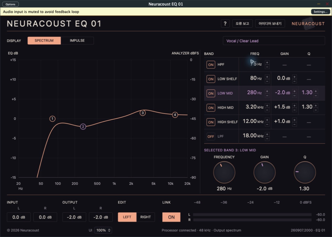Viewport: 332px width, 237px height.
Task: Increase Low Shelf gain with plus stepper
Action: coord(295,77)
